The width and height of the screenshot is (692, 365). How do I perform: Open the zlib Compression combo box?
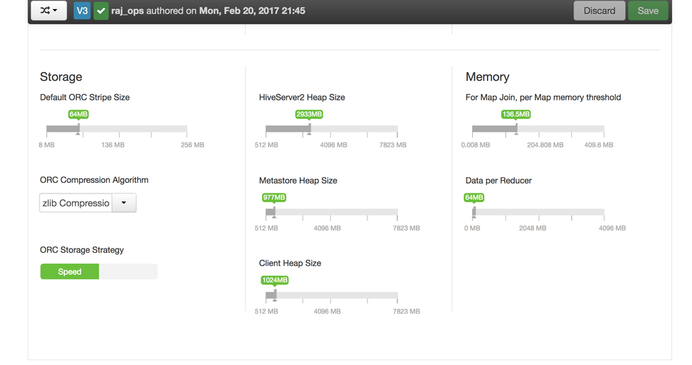(x=76, y=203)
